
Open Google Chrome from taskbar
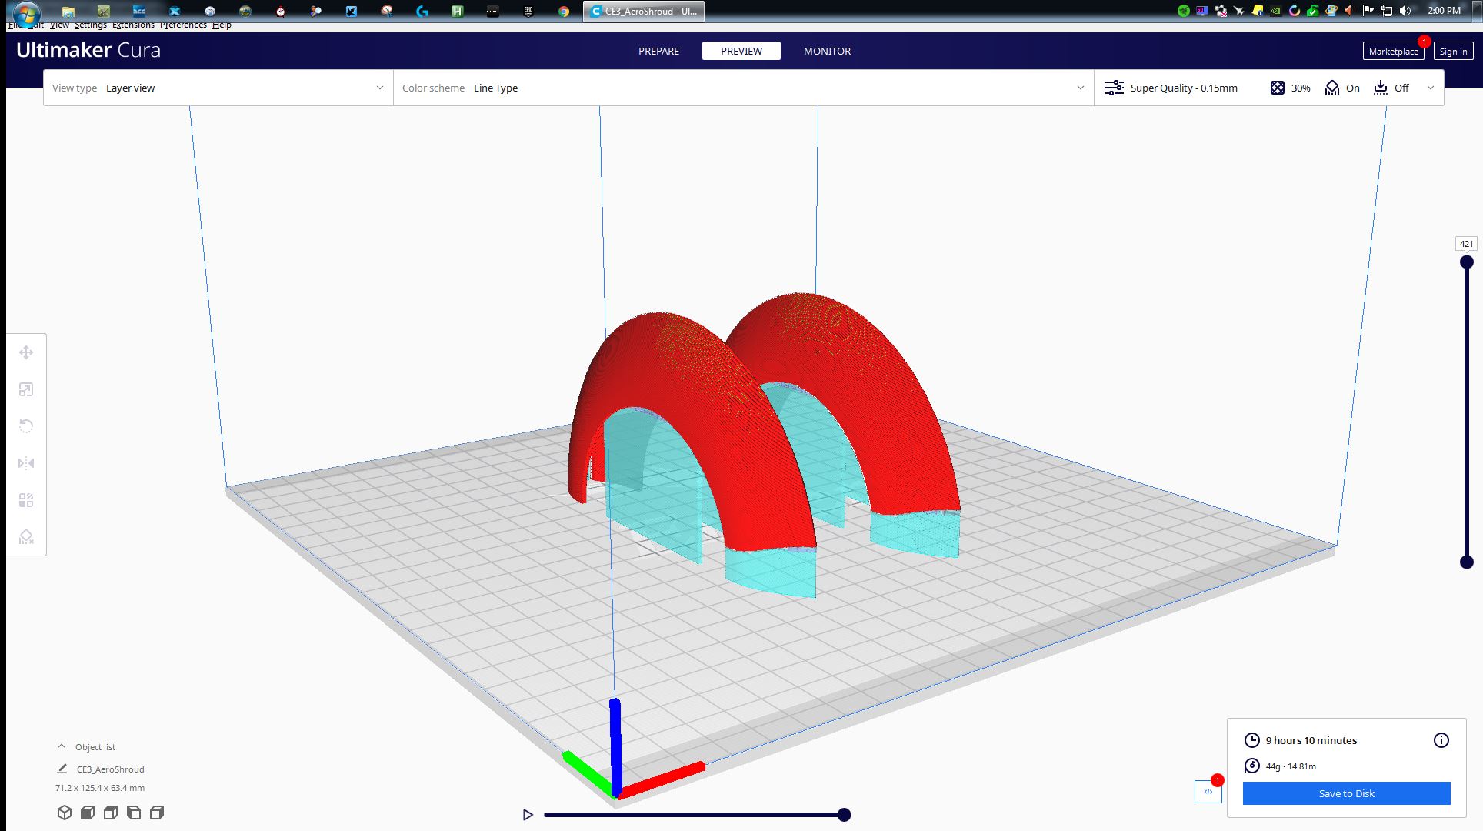click(564, 12)
